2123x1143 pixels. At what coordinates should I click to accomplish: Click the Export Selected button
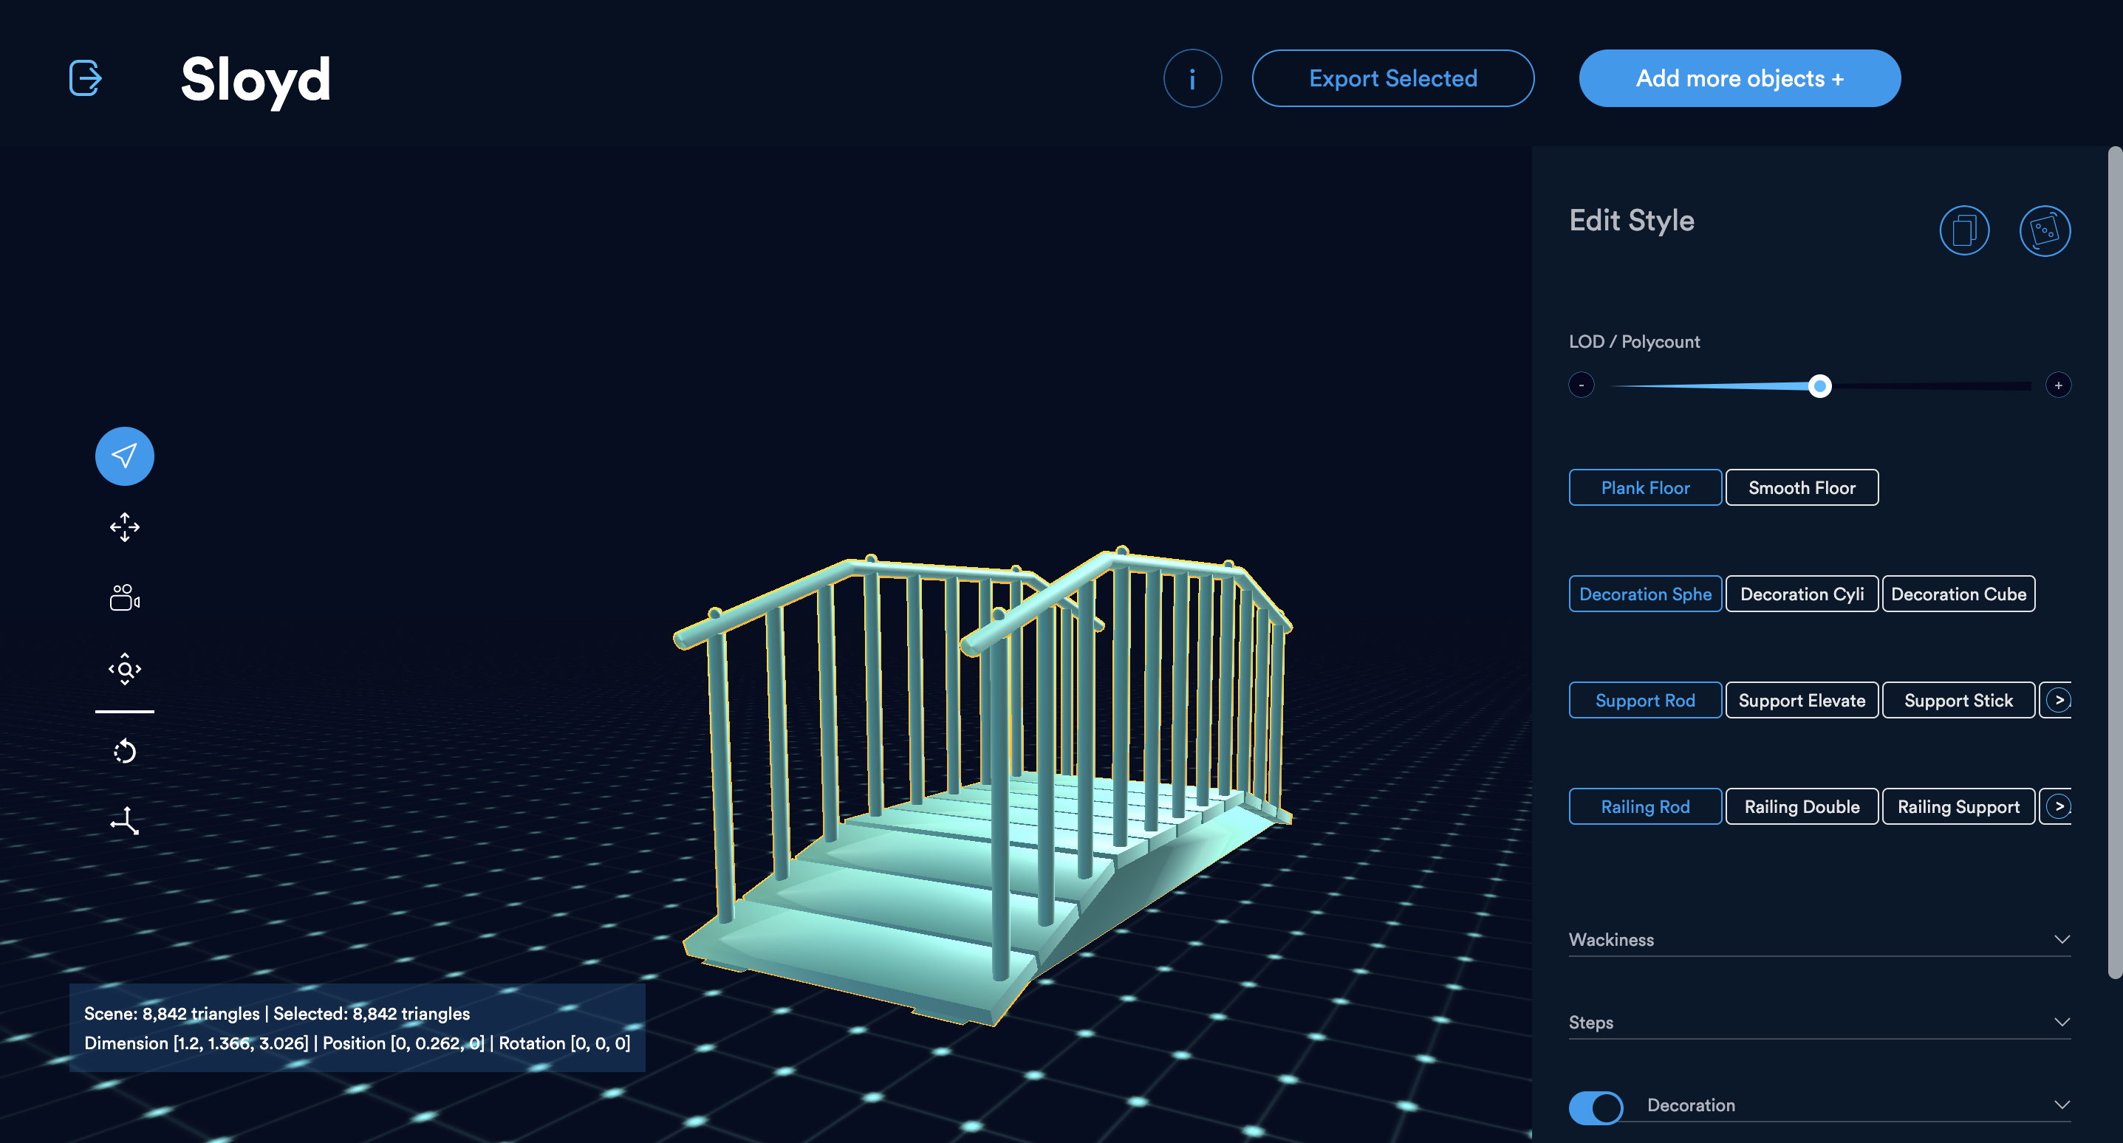pos(1393,78)
